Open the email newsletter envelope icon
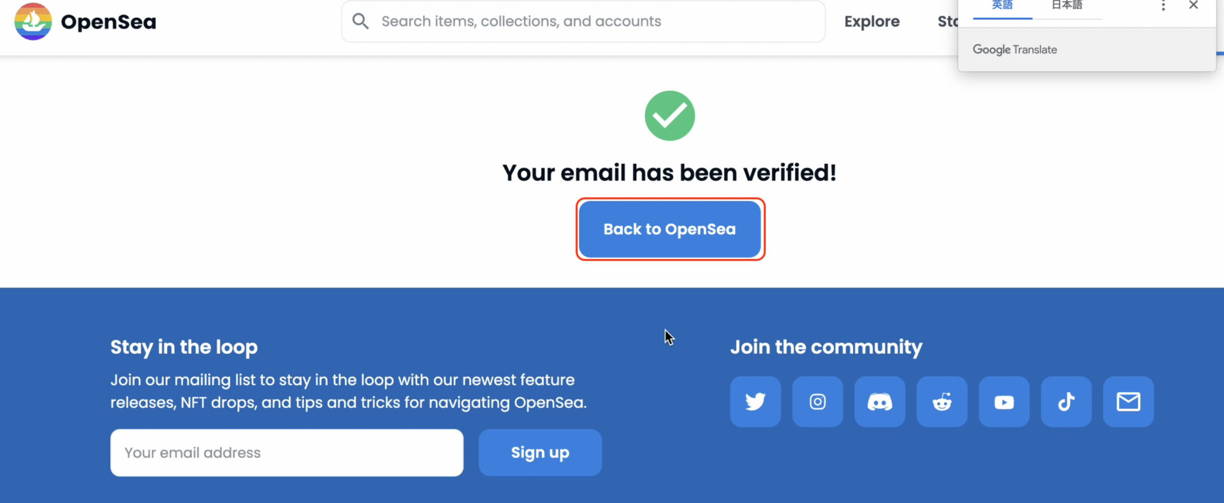 [x=1128, y=402]
